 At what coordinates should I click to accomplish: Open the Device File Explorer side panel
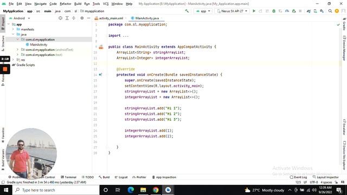[344, 155]
